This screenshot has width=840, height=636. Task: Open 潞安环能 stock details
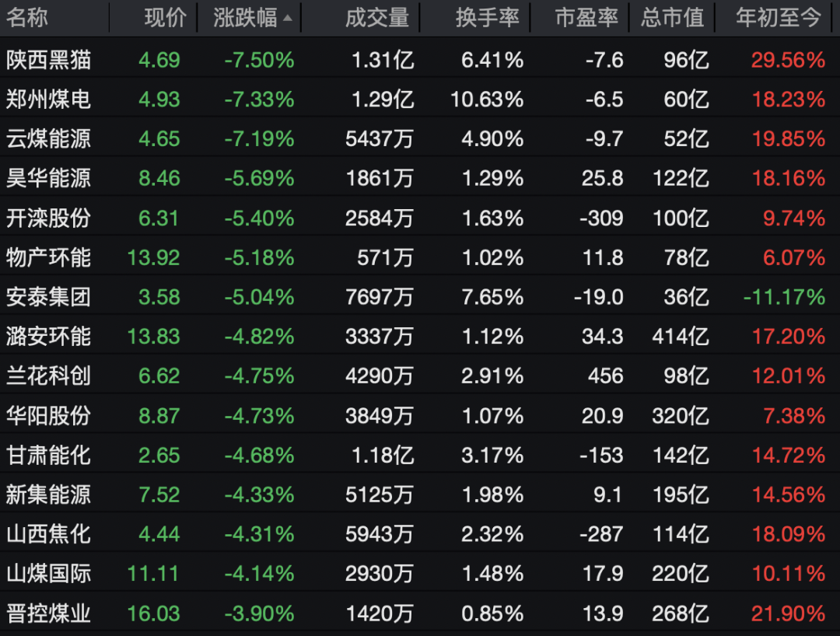tap(48, 337)
